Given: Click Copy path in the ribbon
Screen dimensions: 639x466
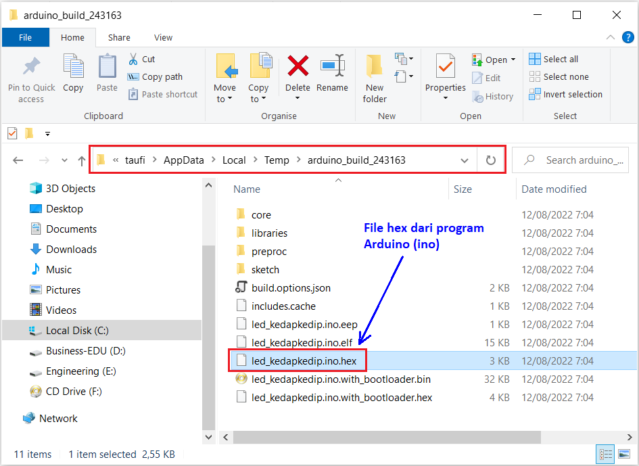Looking at the screenshot, I should 155,76.
